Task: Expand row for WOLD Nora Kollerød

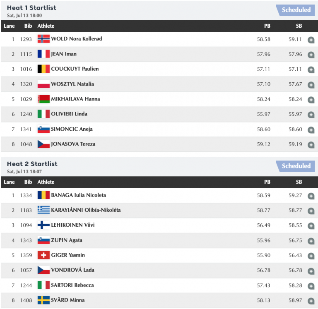Action: pos(311,40)
